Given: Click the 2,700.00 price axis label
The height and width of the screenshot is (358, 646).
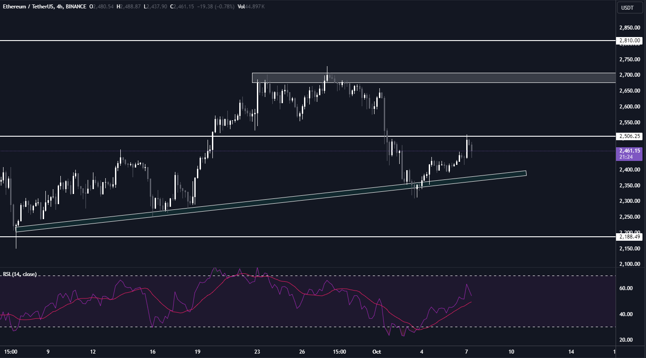Looking at the screenshot, I should (x=629, y=75).
